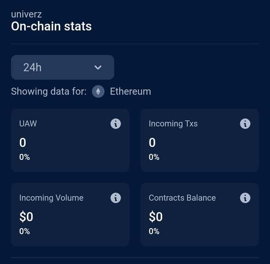Click the UAW info icon
The width and height of the screenshot is (270, 264).
[x=116, y=124]
